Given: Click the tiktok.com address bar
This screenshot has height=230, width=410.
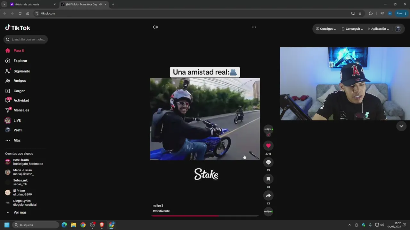Looking at the screenshot, I should pos(192,13).
